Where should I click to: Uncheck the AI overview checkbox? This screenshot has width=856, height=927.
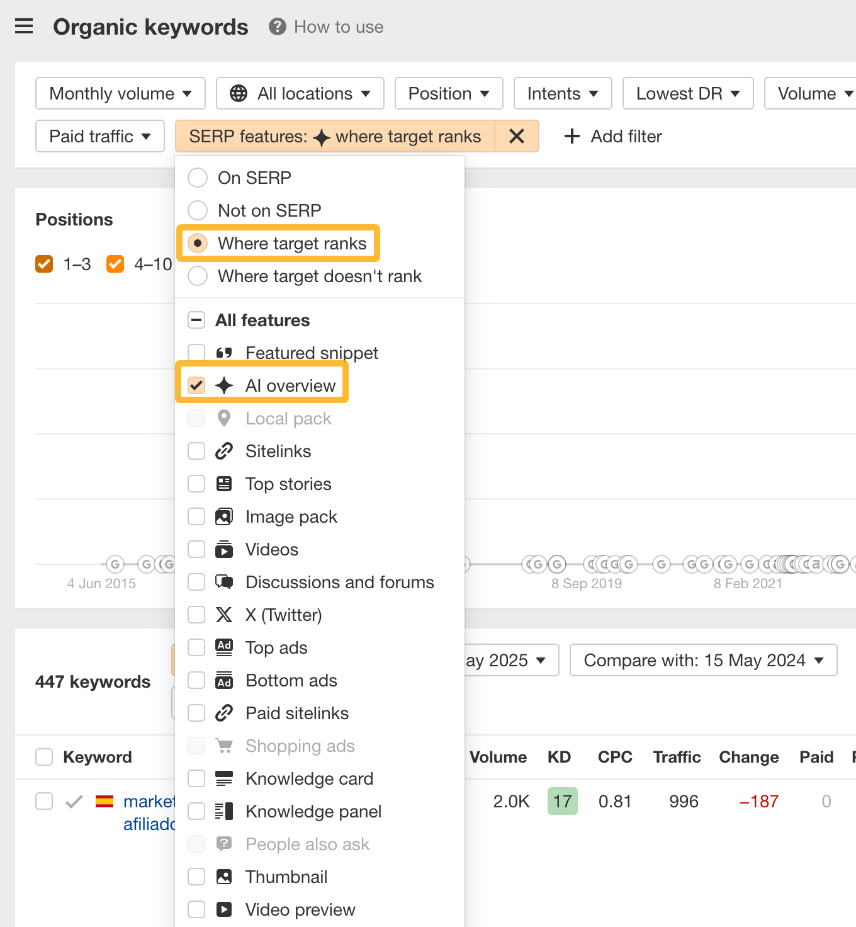point(196,385)
